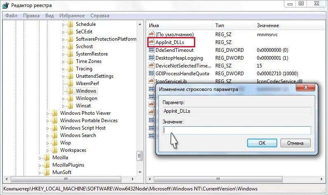Open the Вид menu
Image resolution: width=328 pixels, height=195 pixels.
pyautogui.click(x=50, y=16)
